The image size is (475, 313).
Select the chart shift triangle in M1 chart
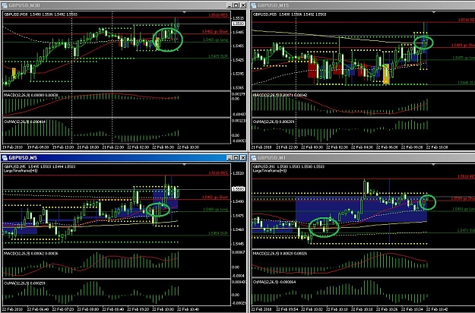pos(433,164)
